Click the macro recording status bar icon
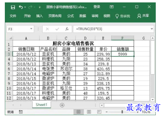The image size is (163, 117). click(x=21, y=112)
